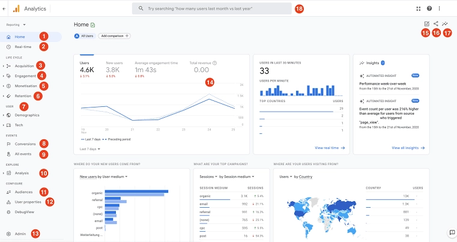Image resolution: width=457 pixels, height=242 pixels.
Task: Open the help question mark icon
Action: (429, 8)
